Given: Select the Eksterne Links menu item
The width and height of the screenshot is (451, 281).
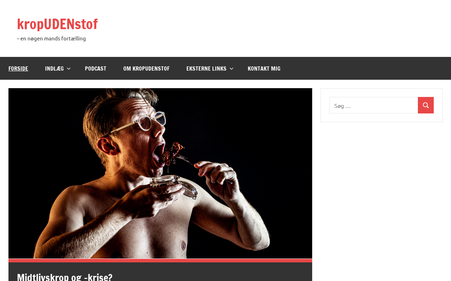Looking at the screenshot, I should pos(206,68).
